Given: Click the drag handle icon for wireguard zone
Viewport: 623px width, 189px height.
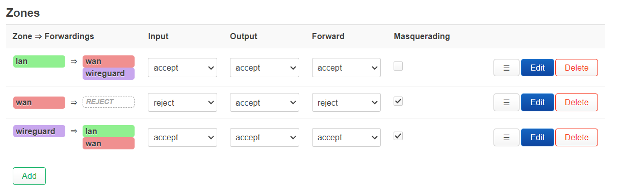Looking at the screenshot, I should point(506,137).
